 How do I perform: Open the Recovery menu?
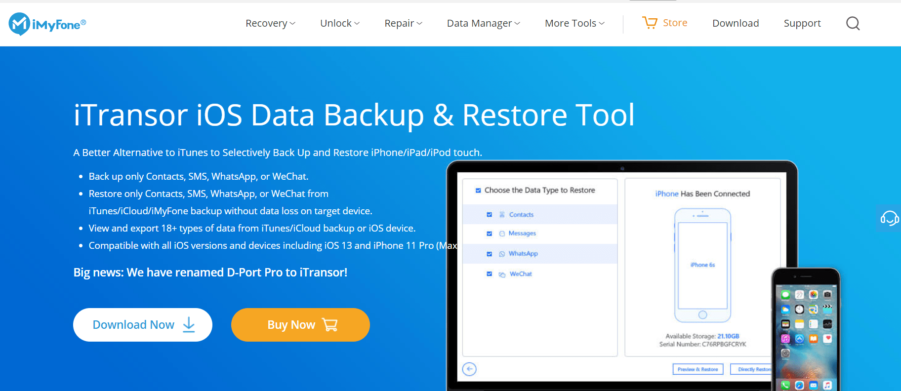coord(271,23)
